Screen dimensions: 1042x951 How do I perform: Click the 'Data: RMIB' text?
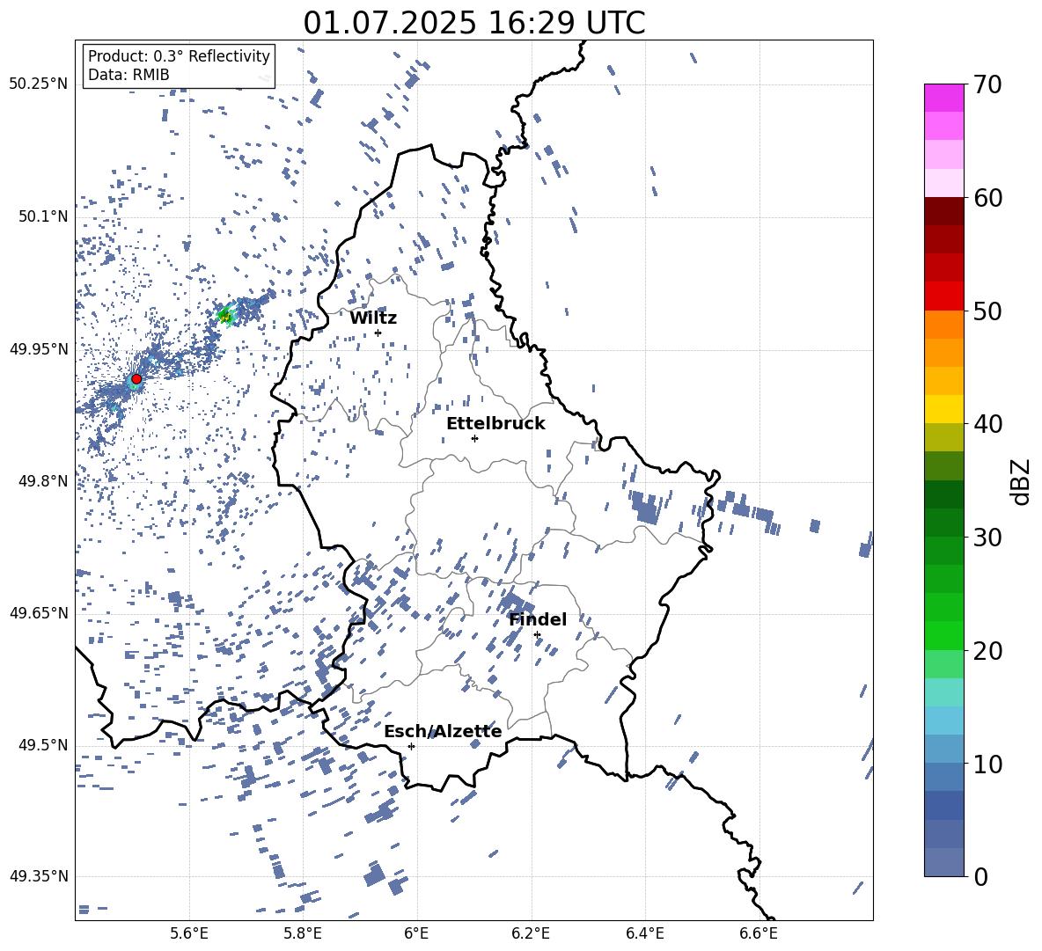pyautogui.click(x=128, y=75)
